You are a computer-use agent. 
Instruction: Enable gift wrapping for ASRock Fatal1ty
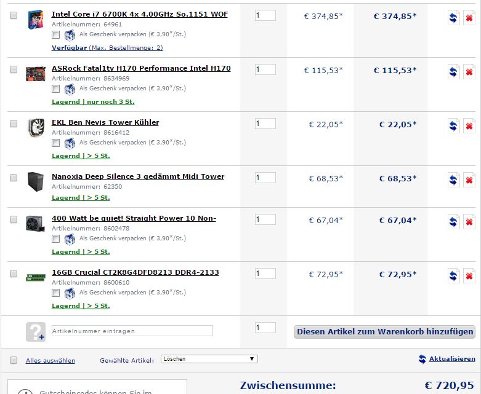tap(55, 89)
